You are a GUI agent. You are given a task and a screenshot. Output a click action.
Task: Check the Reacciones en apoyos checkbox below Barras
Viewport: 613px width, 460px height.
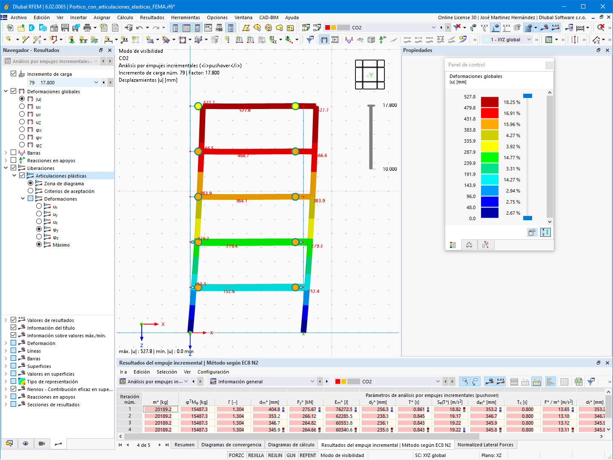click(14, 160)
